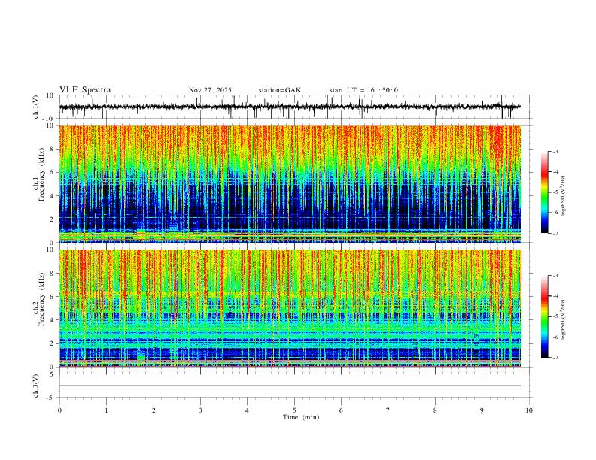Click the ch.2 color bar log(PSD) unit label
The width and height of the screenshot is (596, 460).
click(563, 319)
